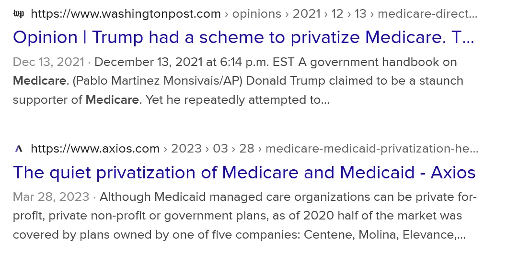Click the Washington Post favicon
The height and width of the screenshot is (263, 519).
(19, 13)
